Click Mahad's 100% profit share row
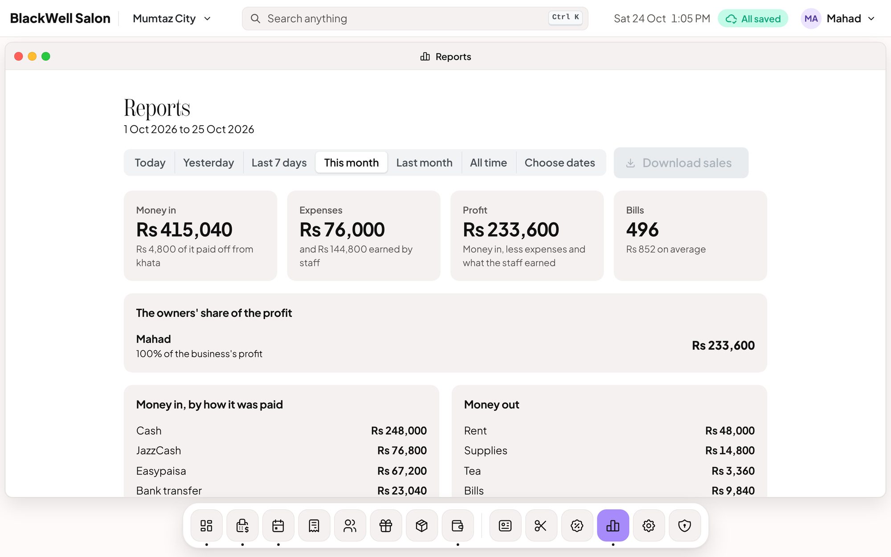 pos(445,346)
